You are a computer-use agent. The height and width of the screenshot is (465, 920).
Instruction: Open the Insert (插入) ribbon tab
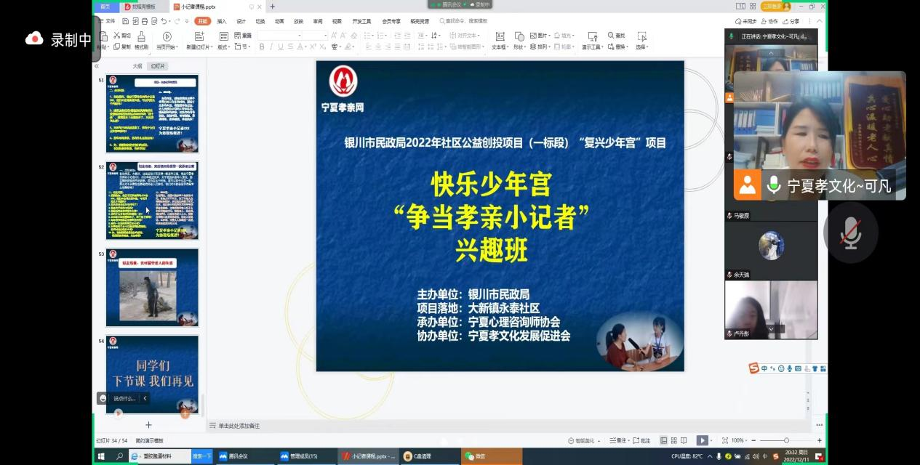tap(221, 21)
